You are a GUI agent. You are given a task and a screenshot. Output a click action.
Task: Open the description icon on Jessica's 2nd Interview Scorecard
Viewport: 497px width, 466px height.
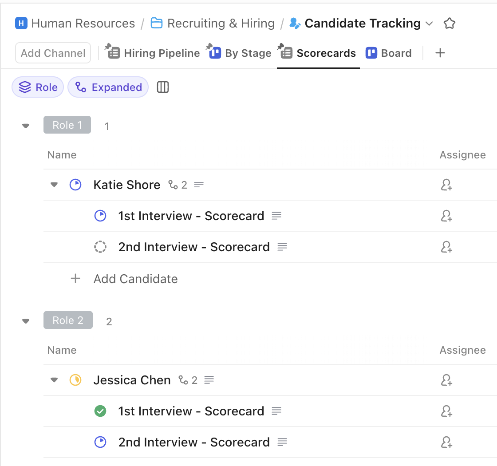282,442
